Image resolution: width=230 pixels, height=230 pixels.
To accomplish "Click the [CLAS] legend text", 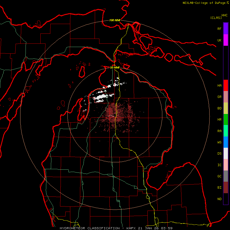I will [x=216, y=18].
